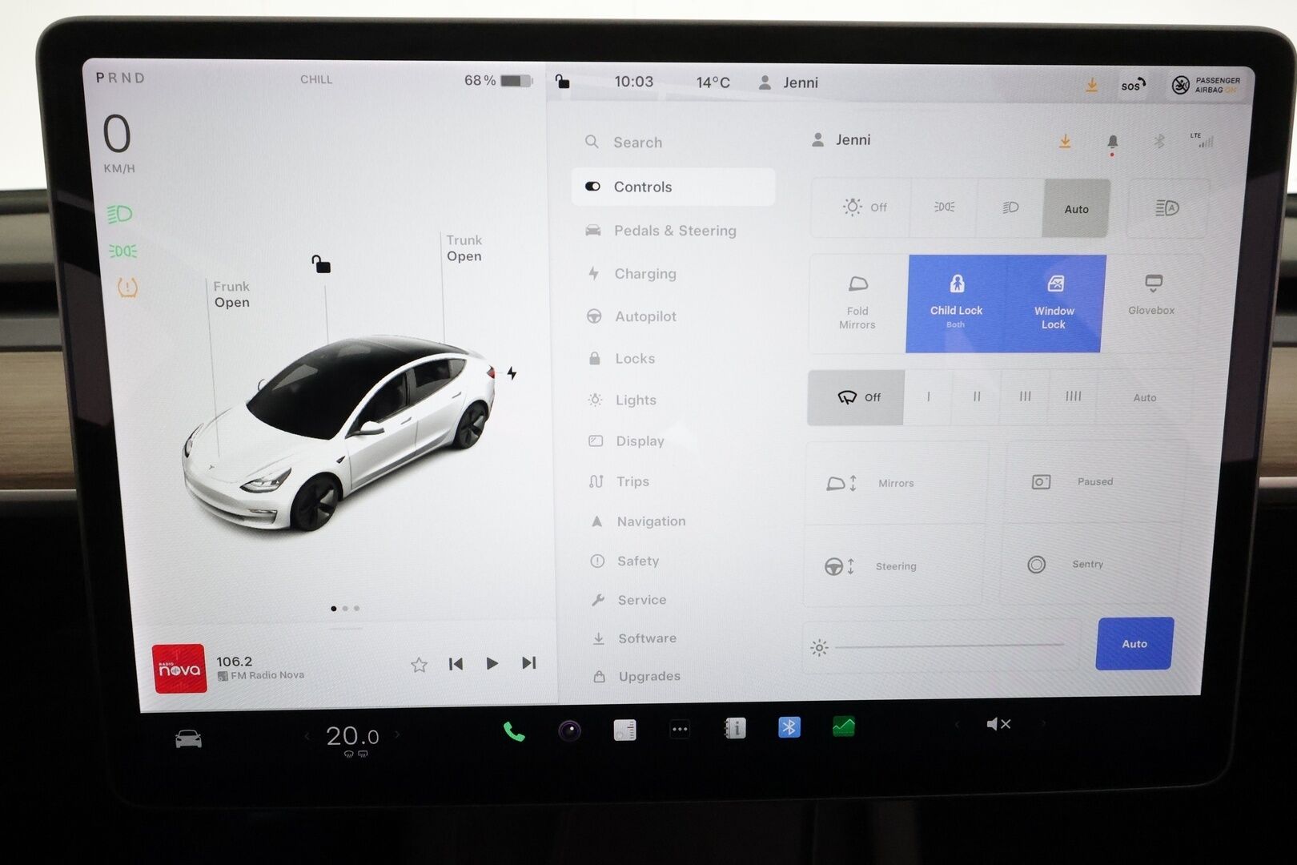The height and width of the screenshot is (865, 1297).
Task: Open the car controls icon
Action: 188,738
